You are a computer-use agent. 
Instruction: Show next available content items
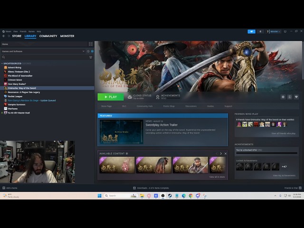[221, 153]
